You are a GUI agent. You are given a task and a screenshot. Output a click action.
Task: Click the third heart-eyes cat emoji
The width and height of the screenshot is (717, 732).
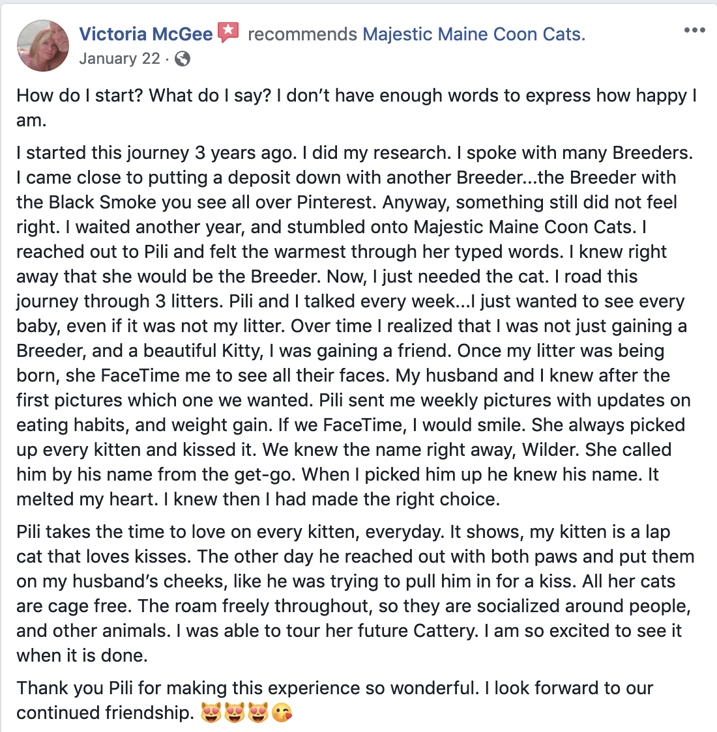pos(258,714)
